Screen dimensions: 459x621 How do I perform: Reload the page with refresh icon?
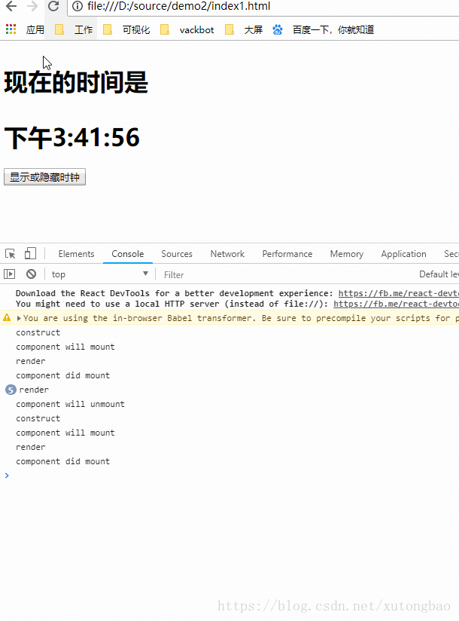point(53,6)
